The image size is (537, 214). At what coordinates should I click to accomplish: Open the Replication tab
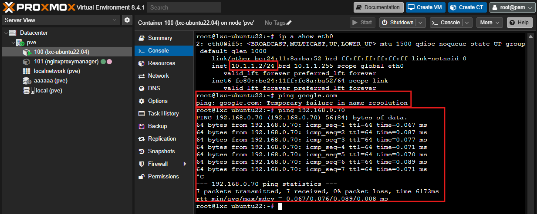tap(164, 139)
